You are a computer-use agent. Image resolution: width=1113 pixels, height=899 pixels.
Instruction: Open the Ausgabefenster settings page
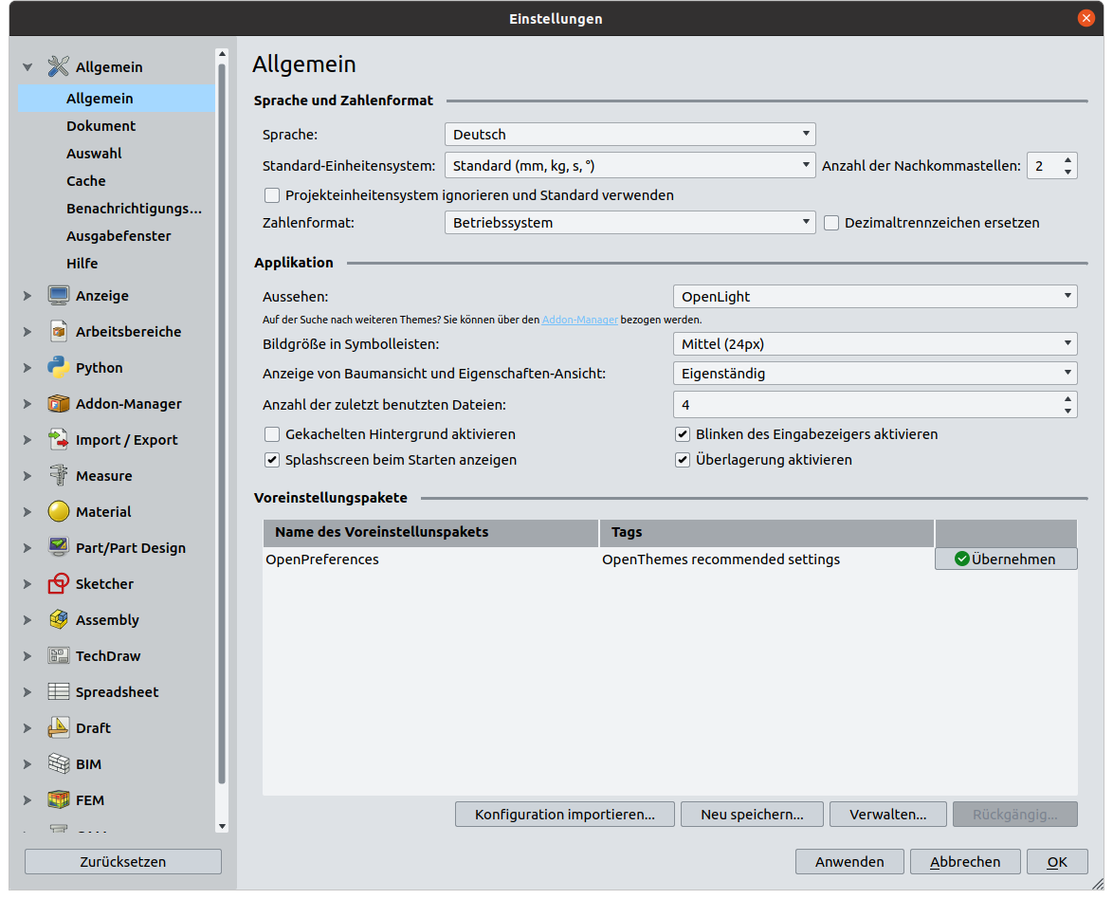click(119, 236)
